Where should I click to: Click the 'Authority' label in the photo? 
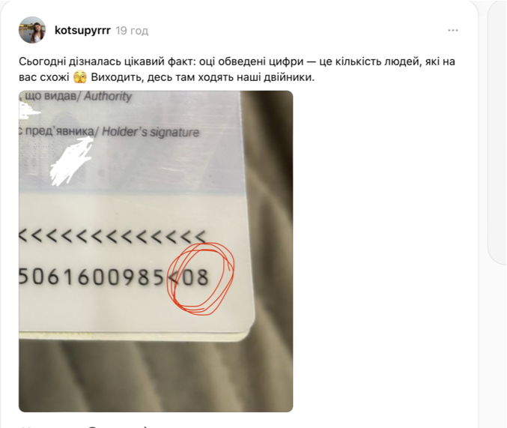[108, 96]
